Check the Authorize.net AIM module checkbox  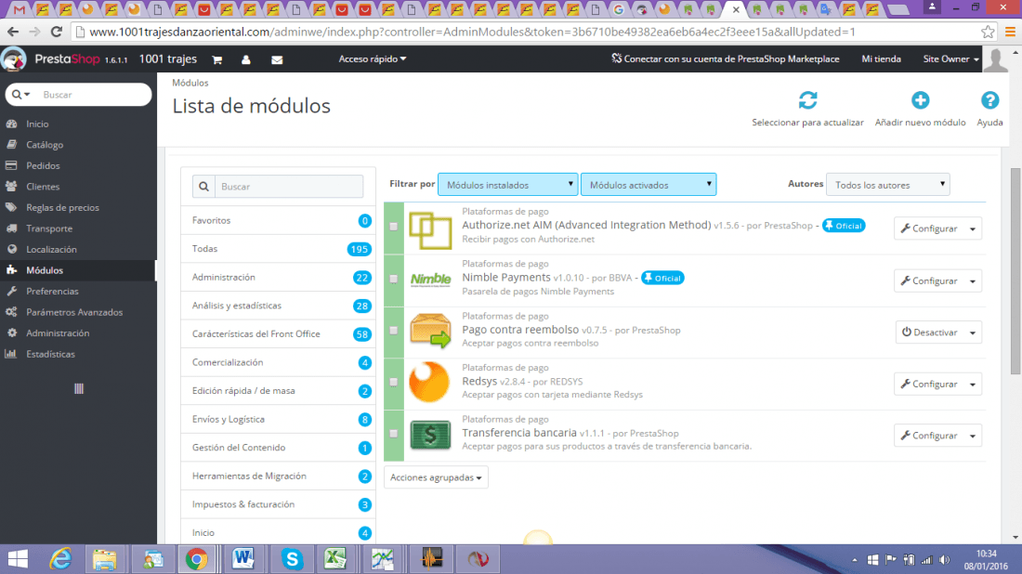click(394, 226)
